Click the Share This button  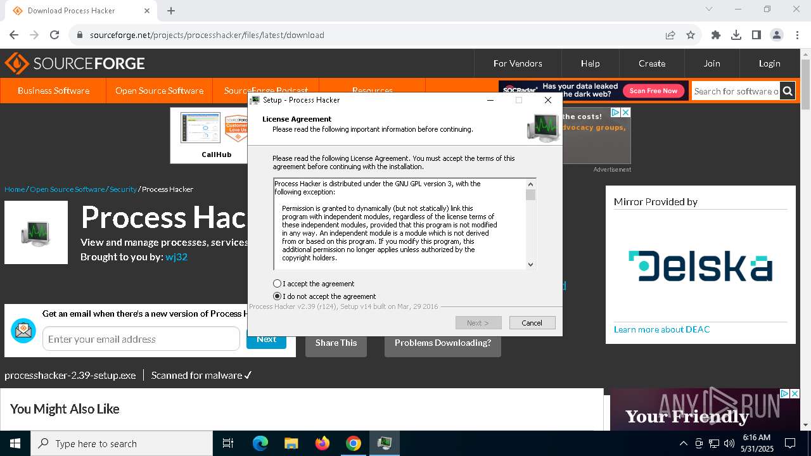(336, 343)
